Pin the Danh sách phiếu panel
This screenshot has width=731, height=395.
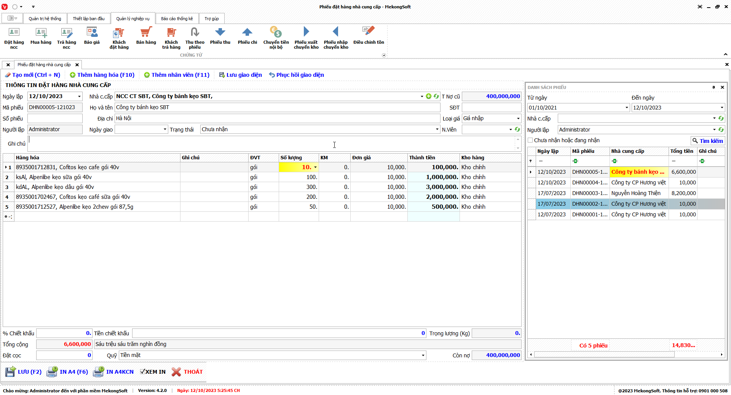click(x=713, y=87)
